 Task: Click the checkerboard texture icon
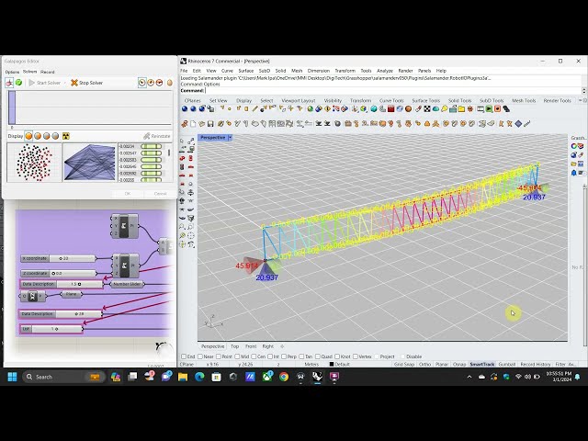[427, 109]
